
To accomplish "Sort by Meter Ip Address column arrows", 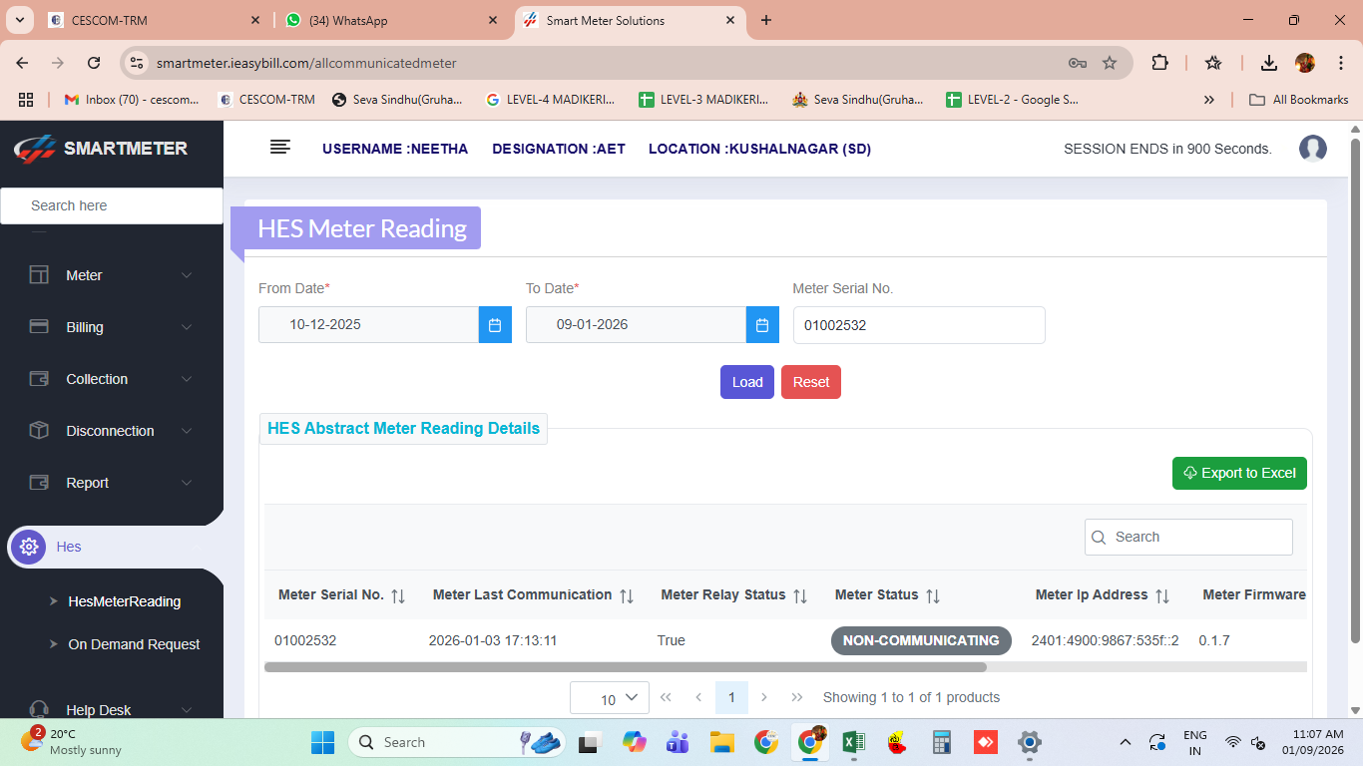I will pyautogui.click(x=1162, y=595).
